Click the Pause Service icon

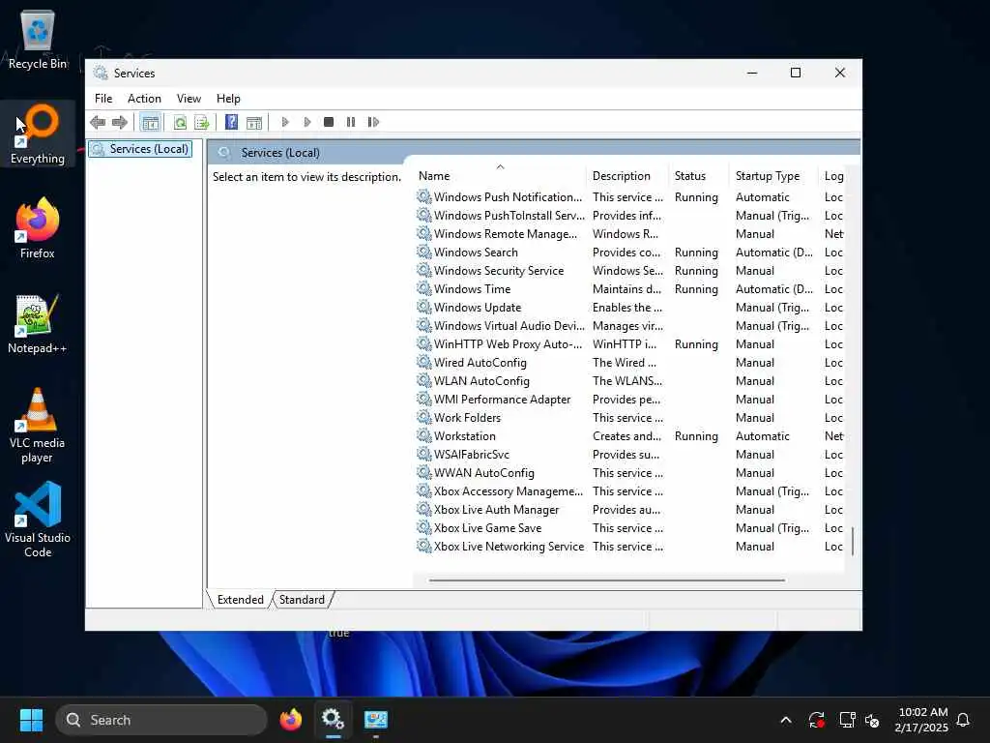351,122
